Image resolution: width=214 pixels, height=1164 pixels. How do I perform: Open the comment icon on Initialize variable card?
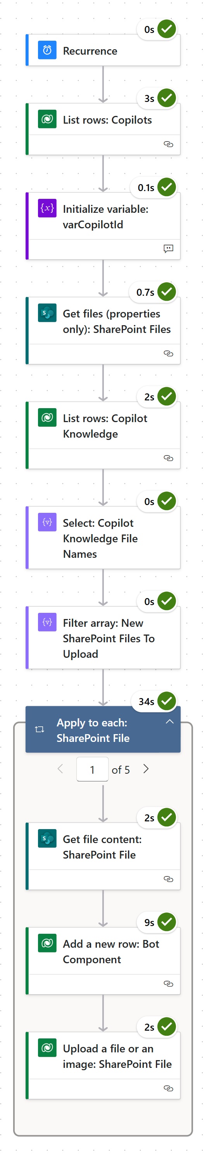(x=168, y=249)
